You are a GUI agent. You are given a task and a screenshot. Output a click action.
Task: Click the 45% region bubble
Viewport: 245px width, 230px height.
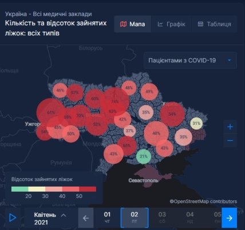point(57,127)
